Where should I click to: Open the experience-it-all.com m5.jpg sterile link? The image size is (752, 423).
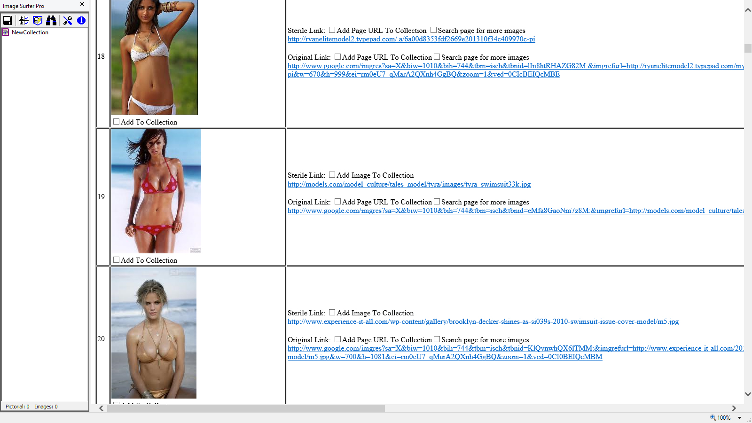[483, 321]
